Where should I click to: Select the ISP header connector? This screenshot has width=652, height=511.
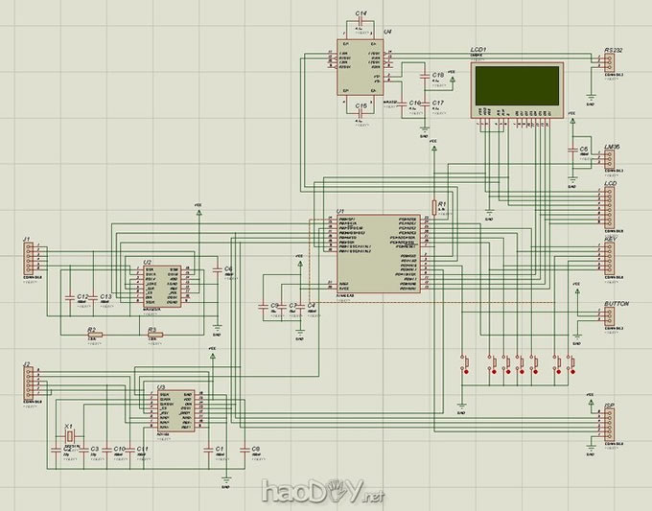coord(610,427)
